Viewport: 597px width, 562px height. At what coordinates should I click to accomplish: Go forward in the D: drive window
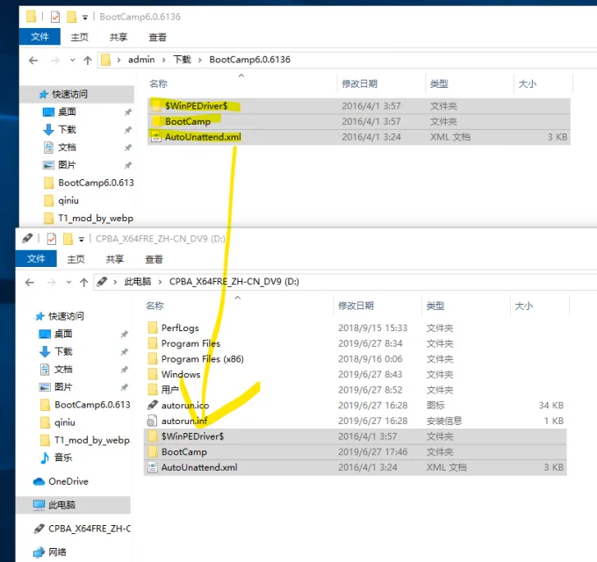(x=52, y=282)
